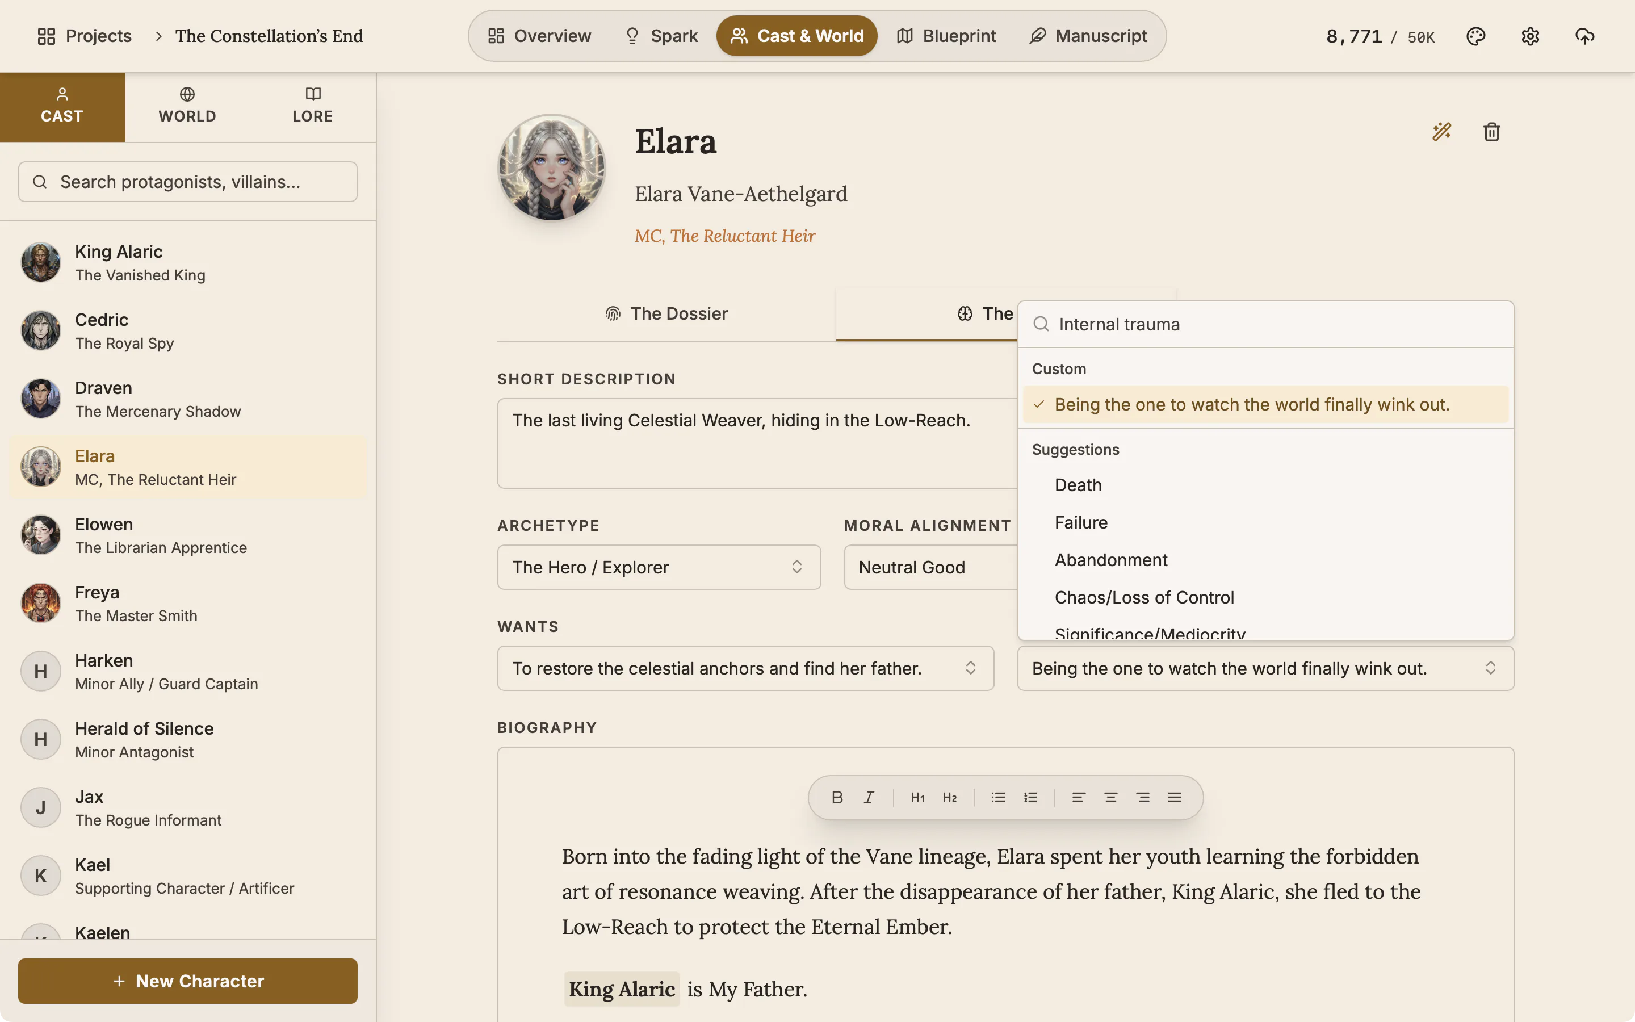This screenshot has height=1022, width=1635.
Task: Click the Internal trauma search field
Action: (x=1265, y=324)
